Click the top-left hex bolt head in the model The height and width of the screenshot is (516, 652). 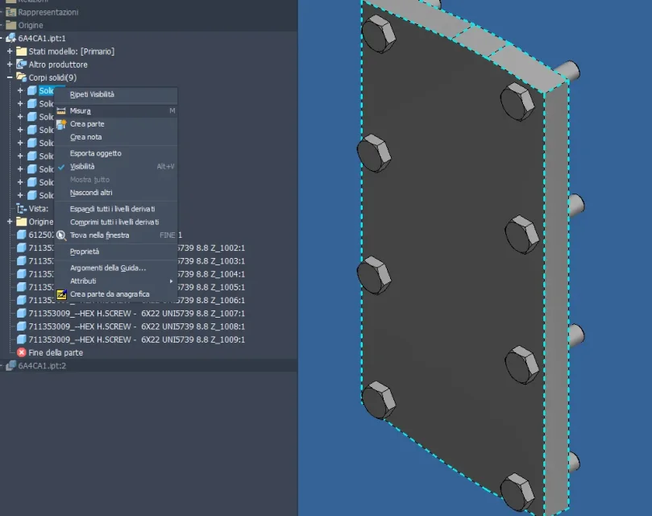point(378,35)
